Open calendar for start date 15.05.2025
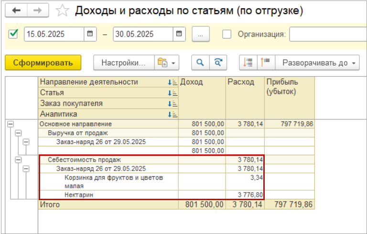This screenshot has width=367, height=234. 90,34
